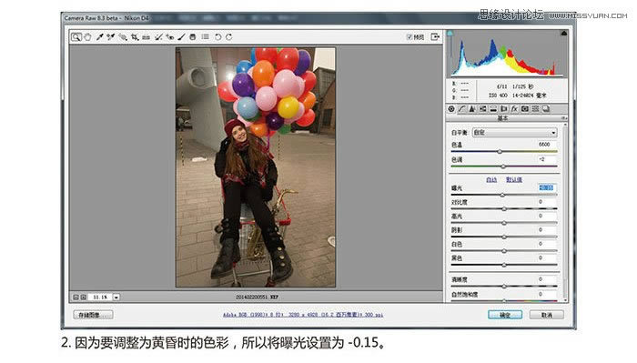Open the Snapshots panel tab
This screenshot has width=637, height=363.
(546, 109)
